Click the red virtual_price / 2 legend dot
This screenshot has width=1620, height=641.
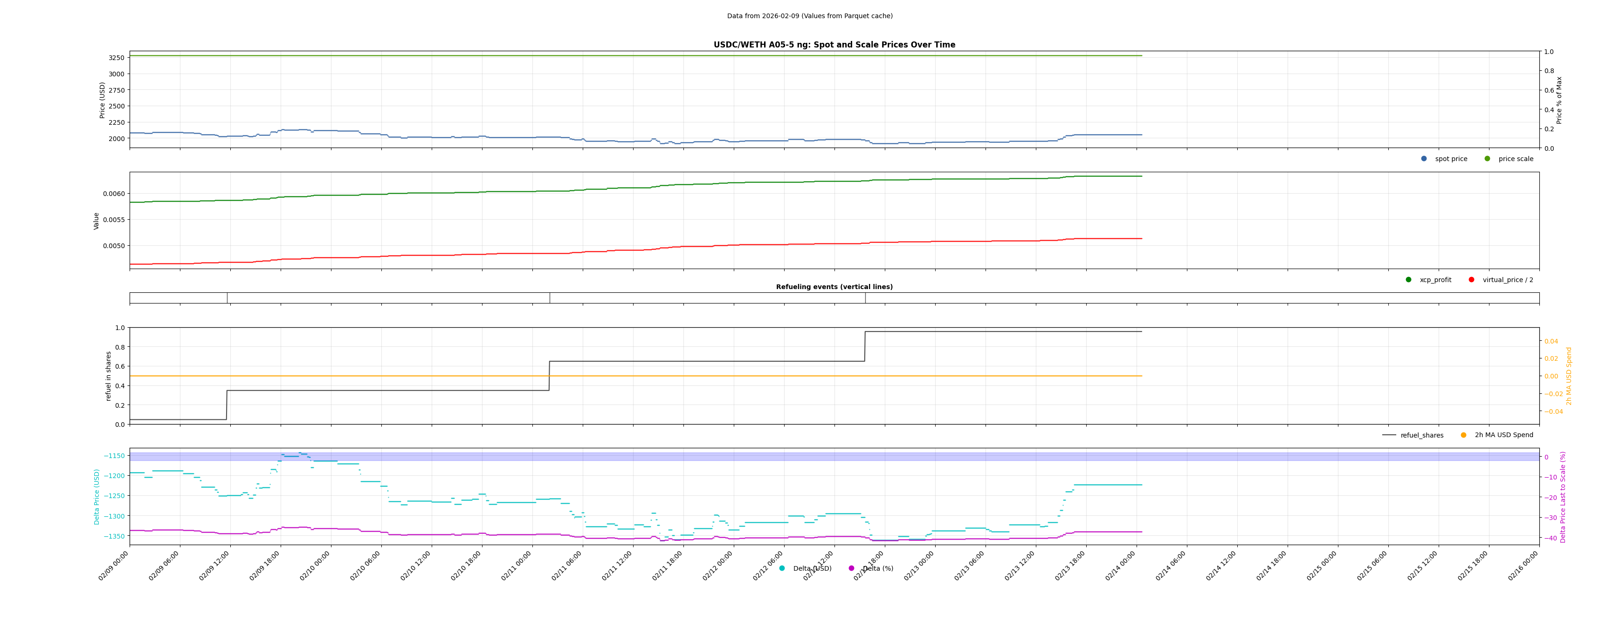point(1472,280)
